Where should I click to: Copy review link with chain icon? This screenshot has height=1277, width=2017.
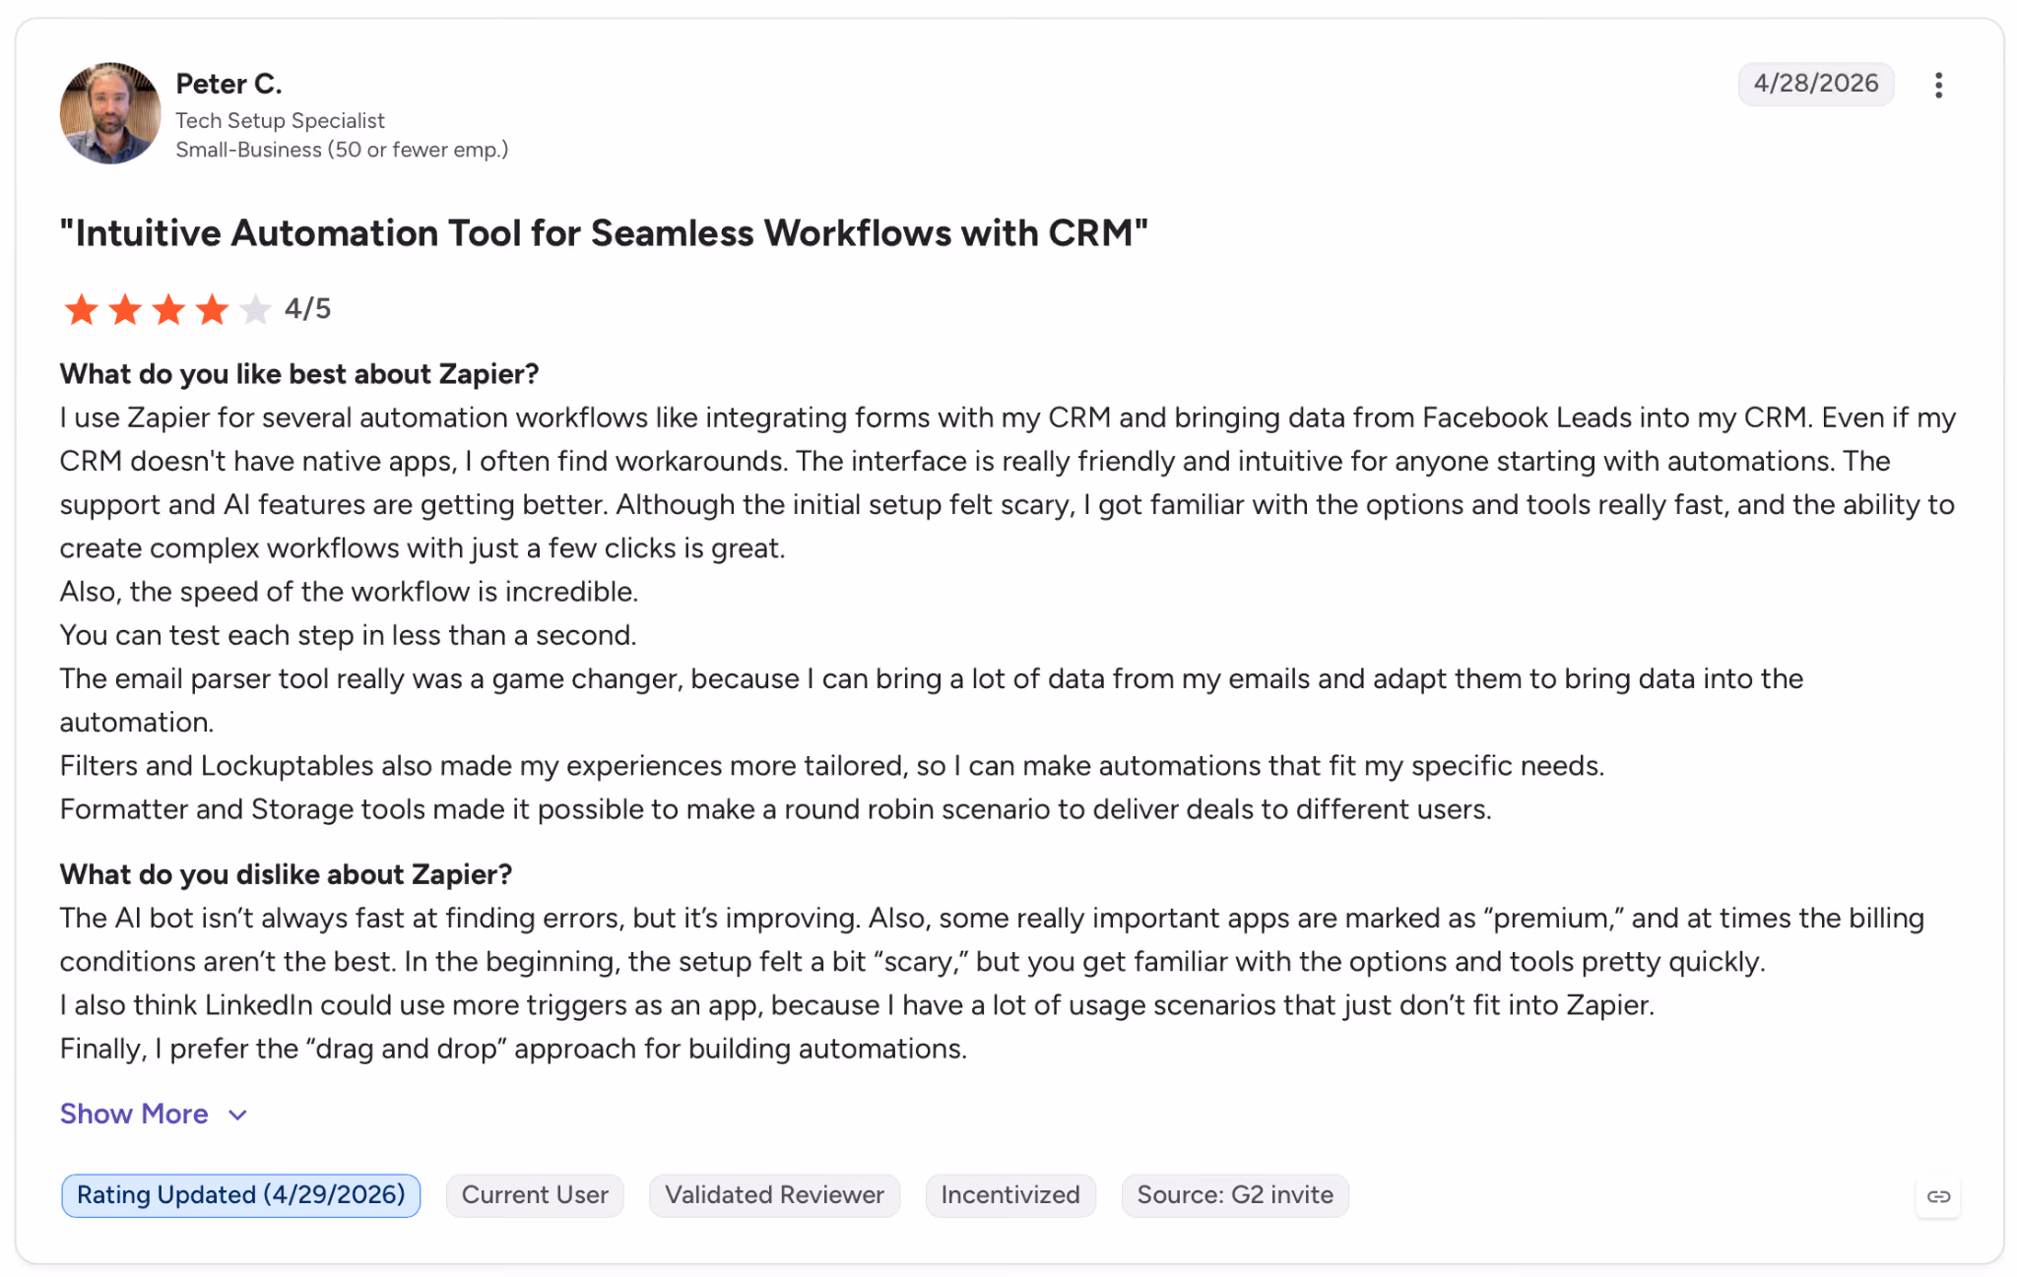(1937, 1196)
